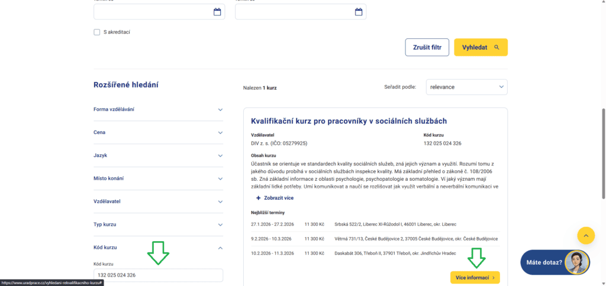The height and width of the screenshot is (286, 606).
Task: Expand the Typ kurzu filter
Action: (x=159, y=225)
